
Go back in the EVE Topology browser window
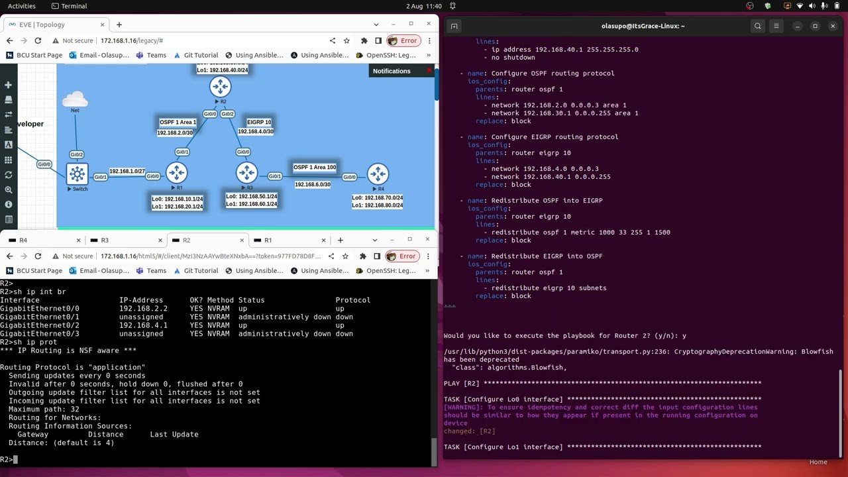[9, 40]
